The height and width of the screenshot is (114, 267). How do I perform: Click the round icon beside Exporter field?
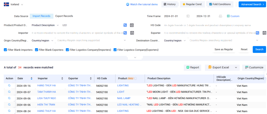pyautogui.click(x=264, y=33)
